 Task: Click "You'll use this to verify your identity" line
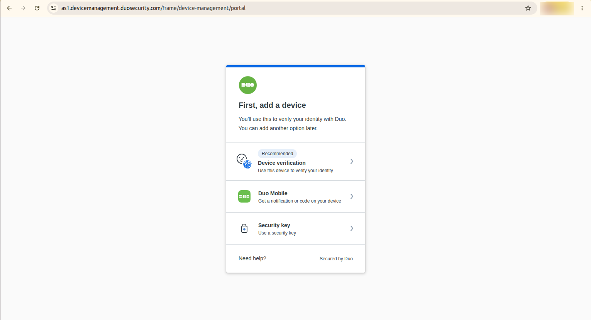[292, 119]
